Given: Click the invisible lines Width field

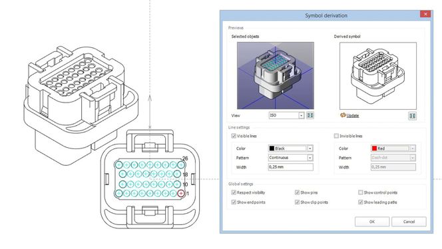Looking at the screenshot, I should click(x=393, y=167).
